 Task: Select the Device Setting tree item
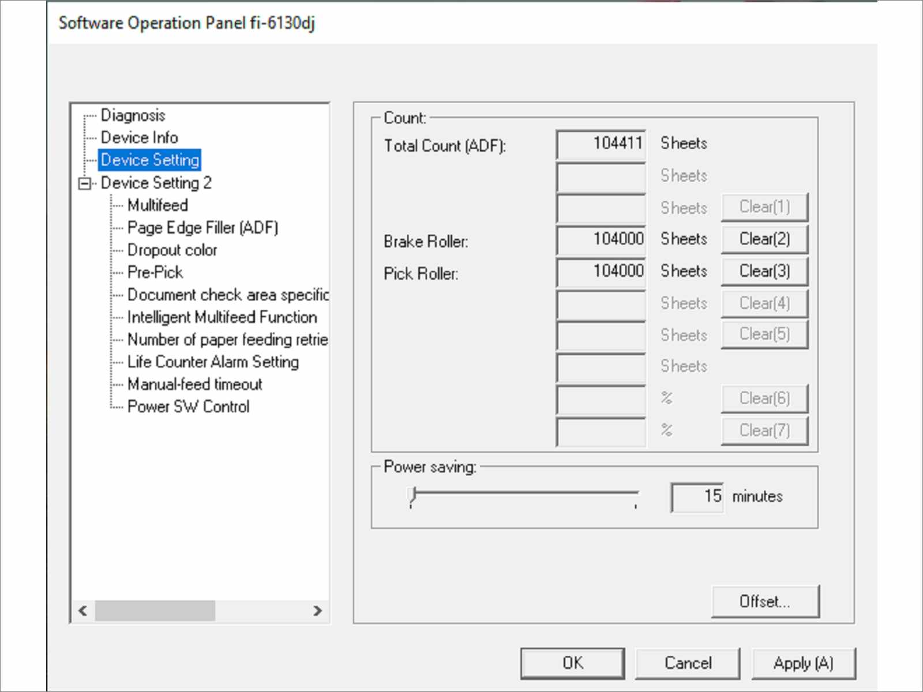(x=150, y=160)
